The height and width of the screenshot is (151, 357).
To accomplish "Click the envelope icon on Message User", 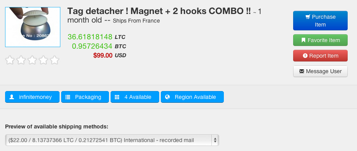I will (x=302, y=71).
